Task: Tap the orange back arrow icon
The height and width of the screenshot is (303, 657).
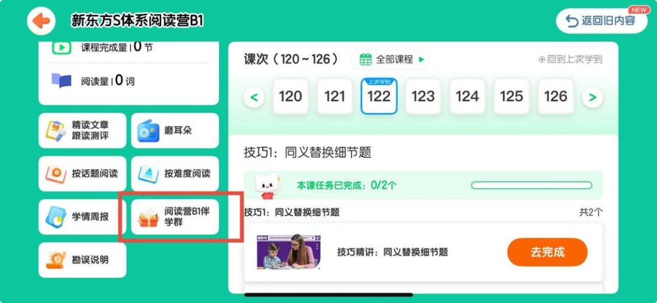Action: pyautogui.click(x=41, y=21)
